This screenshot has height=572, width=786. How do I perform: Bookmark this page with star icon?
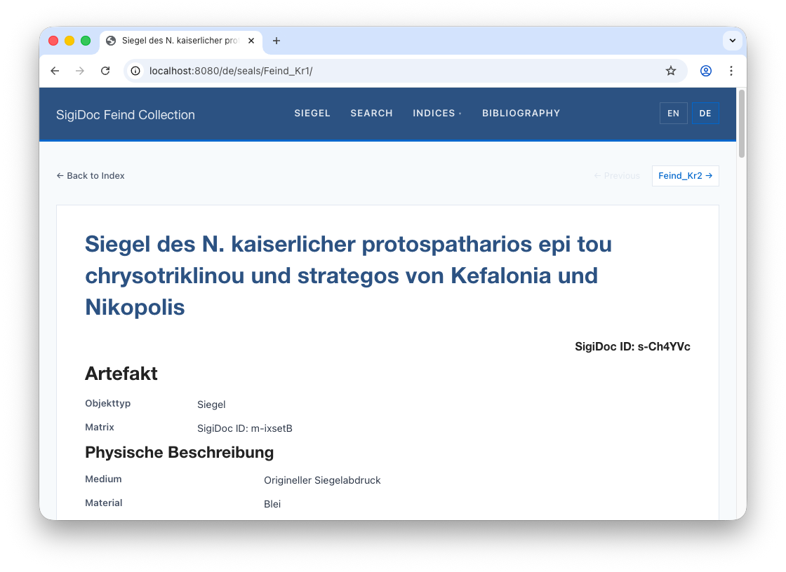pos(671,71)
